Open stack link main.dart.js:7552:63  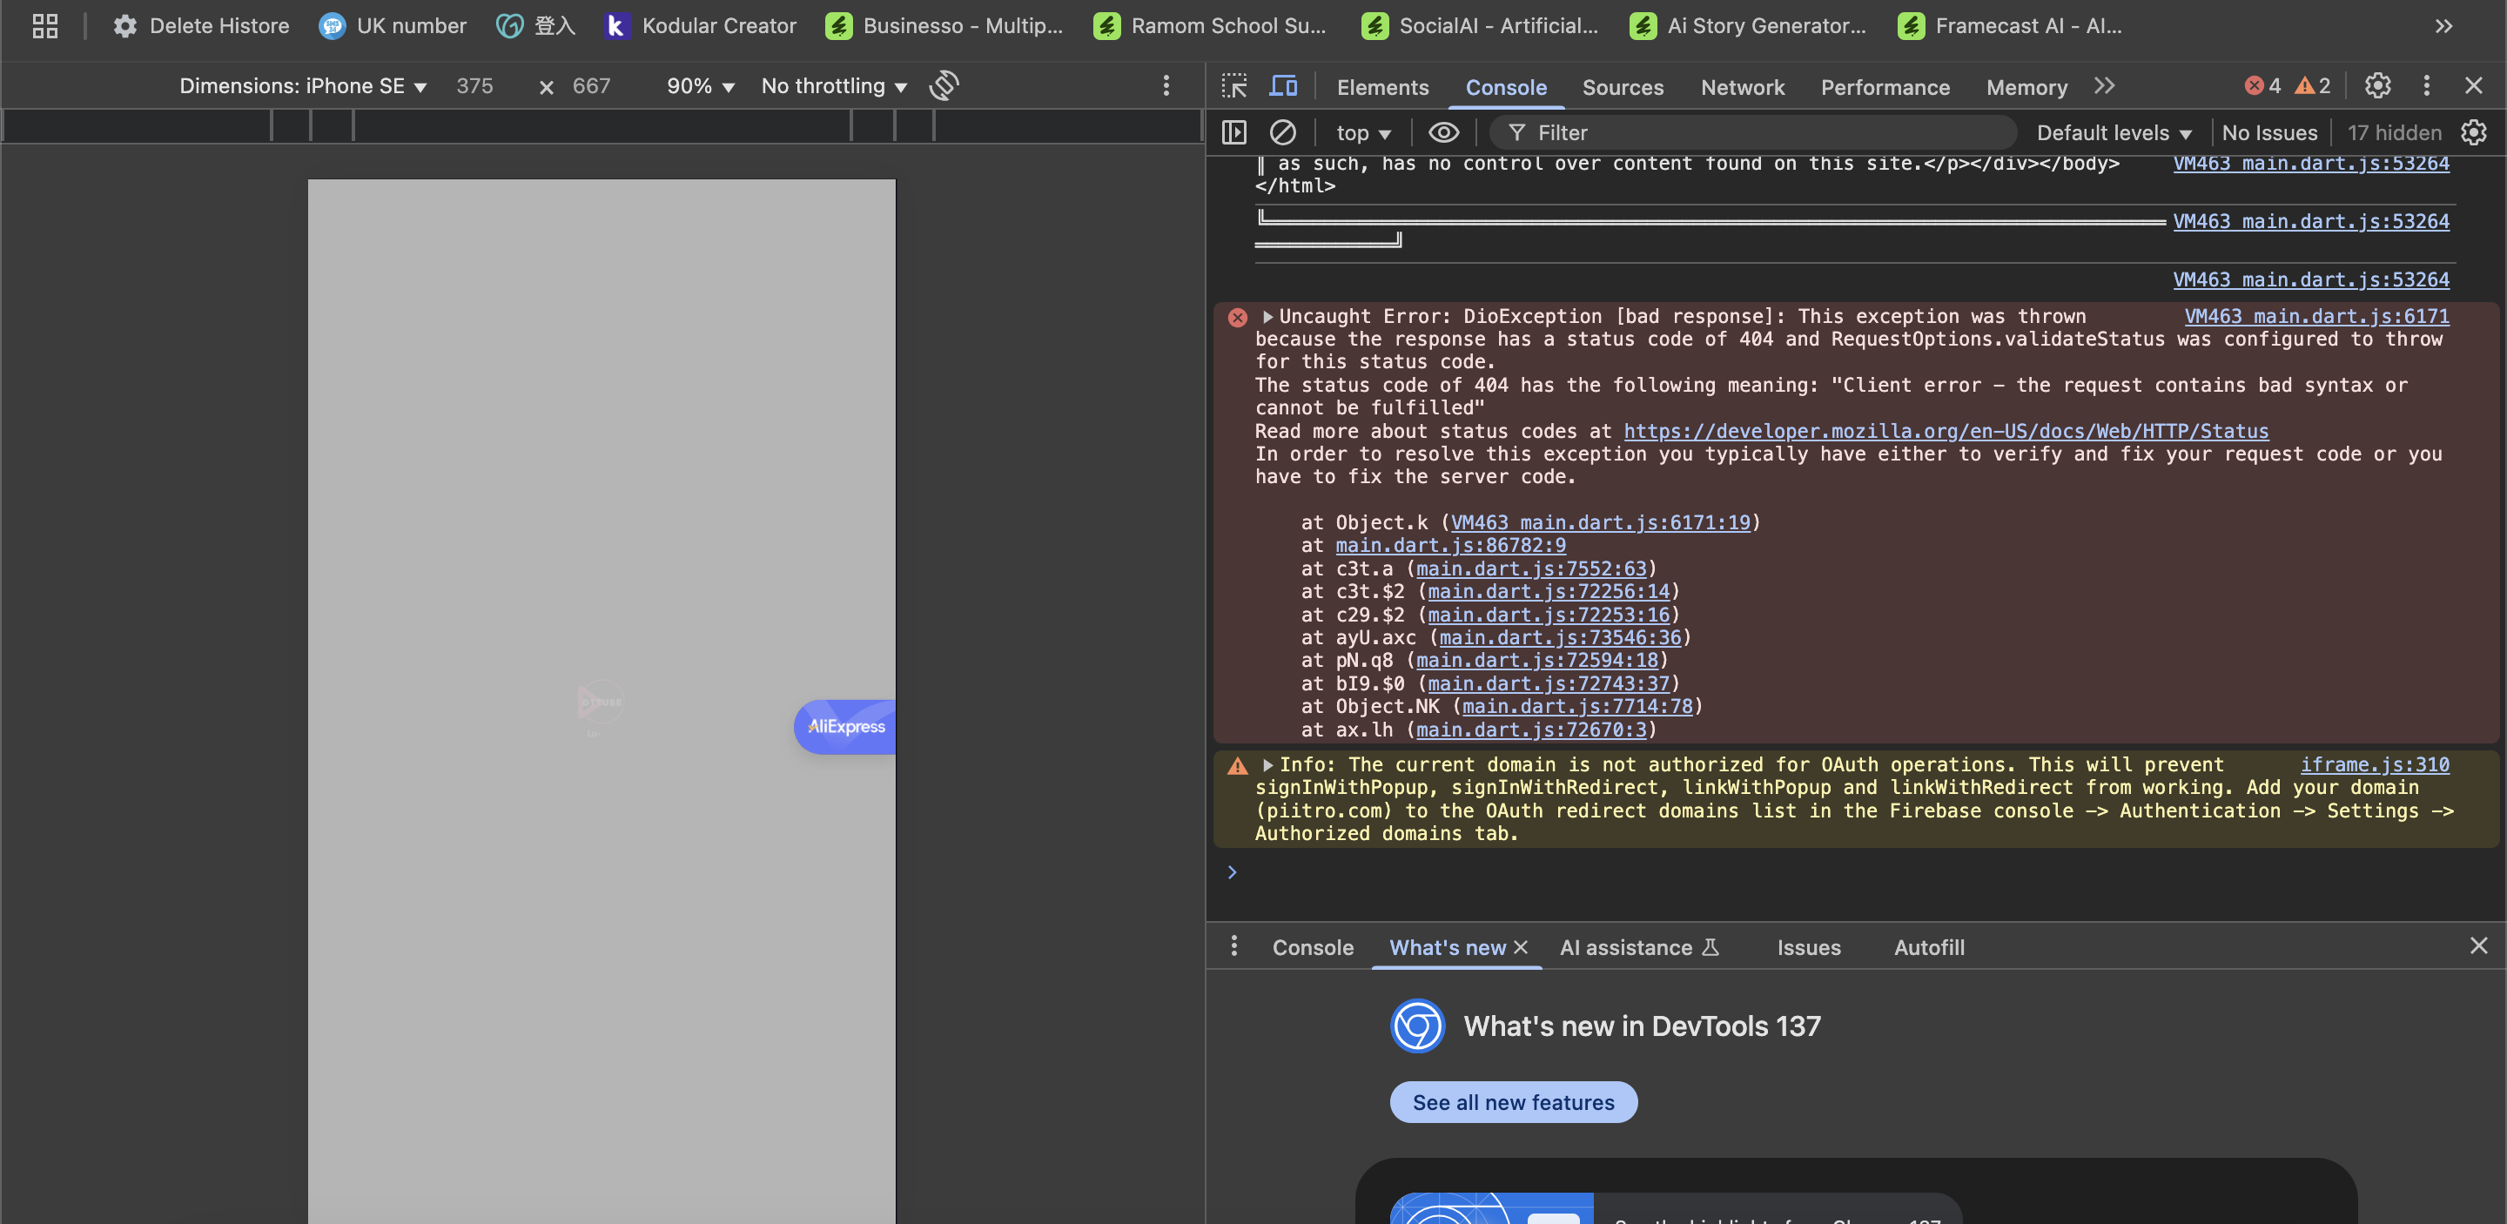tap(1531, 569)
